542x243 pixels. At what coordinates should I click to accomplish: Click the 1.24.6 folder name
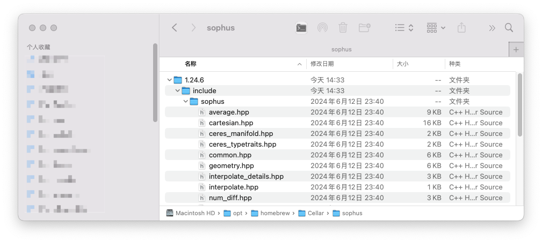click(x=194, y=80)
